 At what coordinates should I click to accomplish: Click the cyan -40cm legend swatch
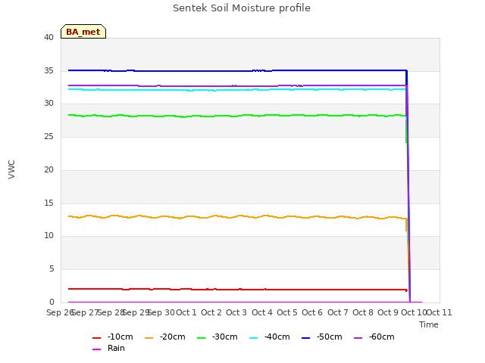click(x=253, y=338)
